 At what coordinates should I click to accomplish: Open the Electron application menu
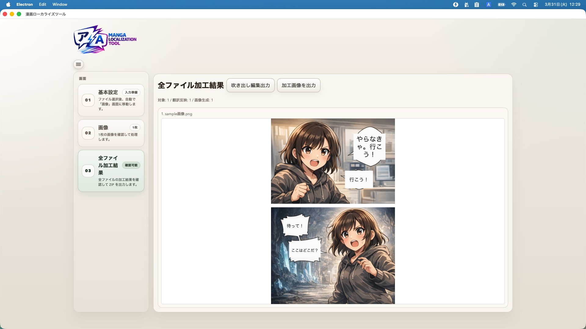click(24, 4)
